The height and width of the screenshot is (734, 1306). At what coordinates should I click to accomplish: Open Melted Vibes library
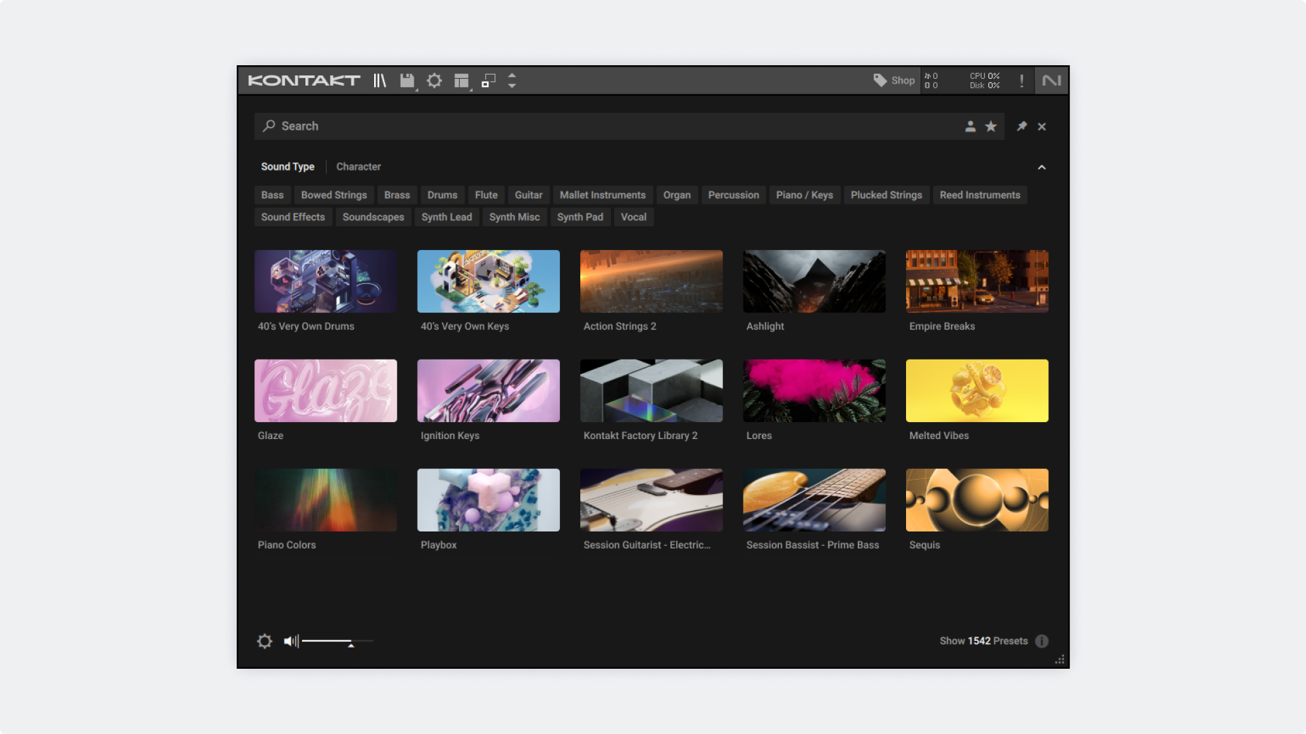point(977,391)
